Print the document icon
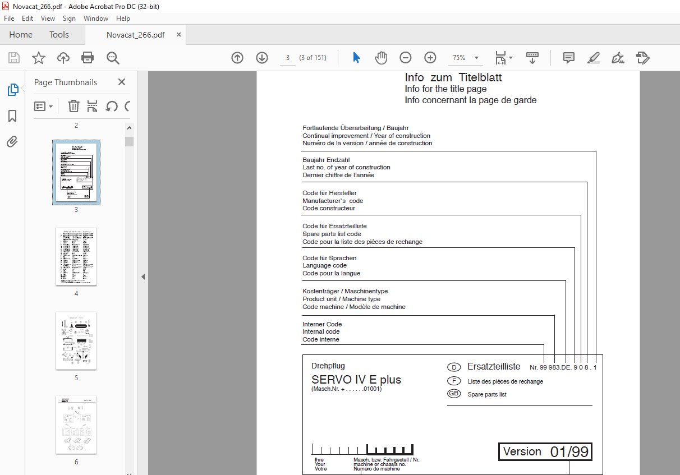 [x=88, y=58]
